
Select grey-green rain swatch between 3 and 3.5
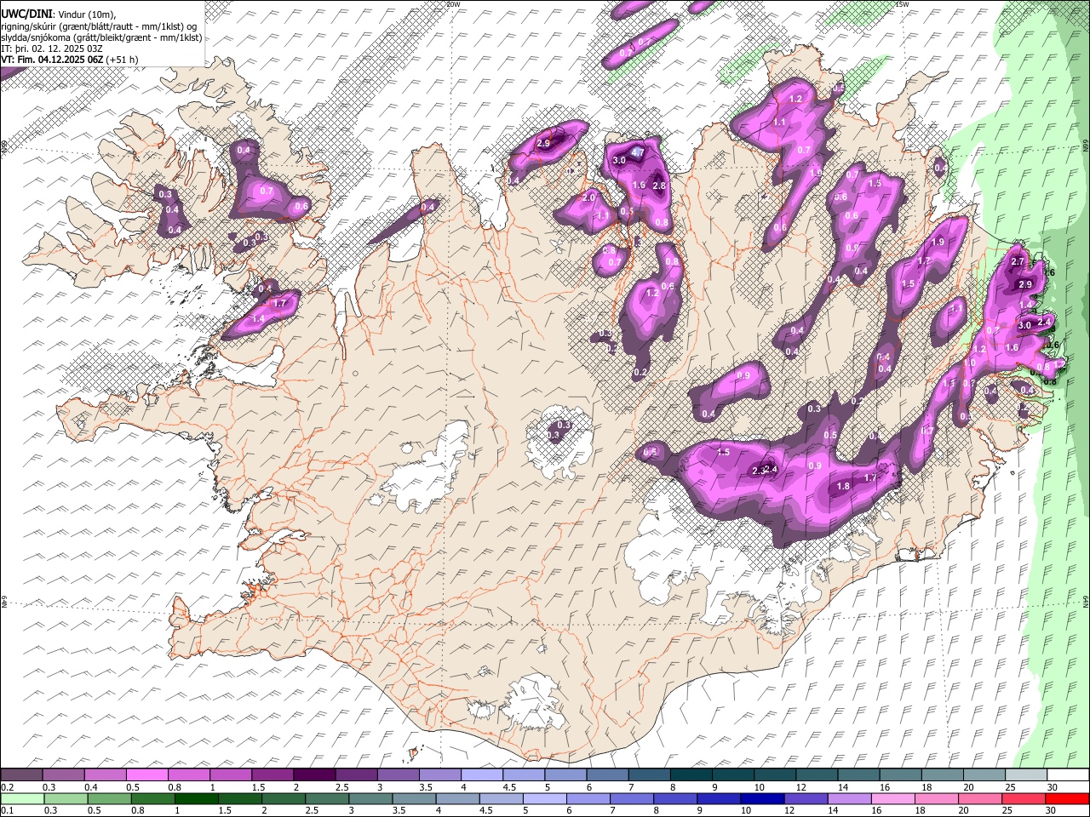(x=372, y=798)
